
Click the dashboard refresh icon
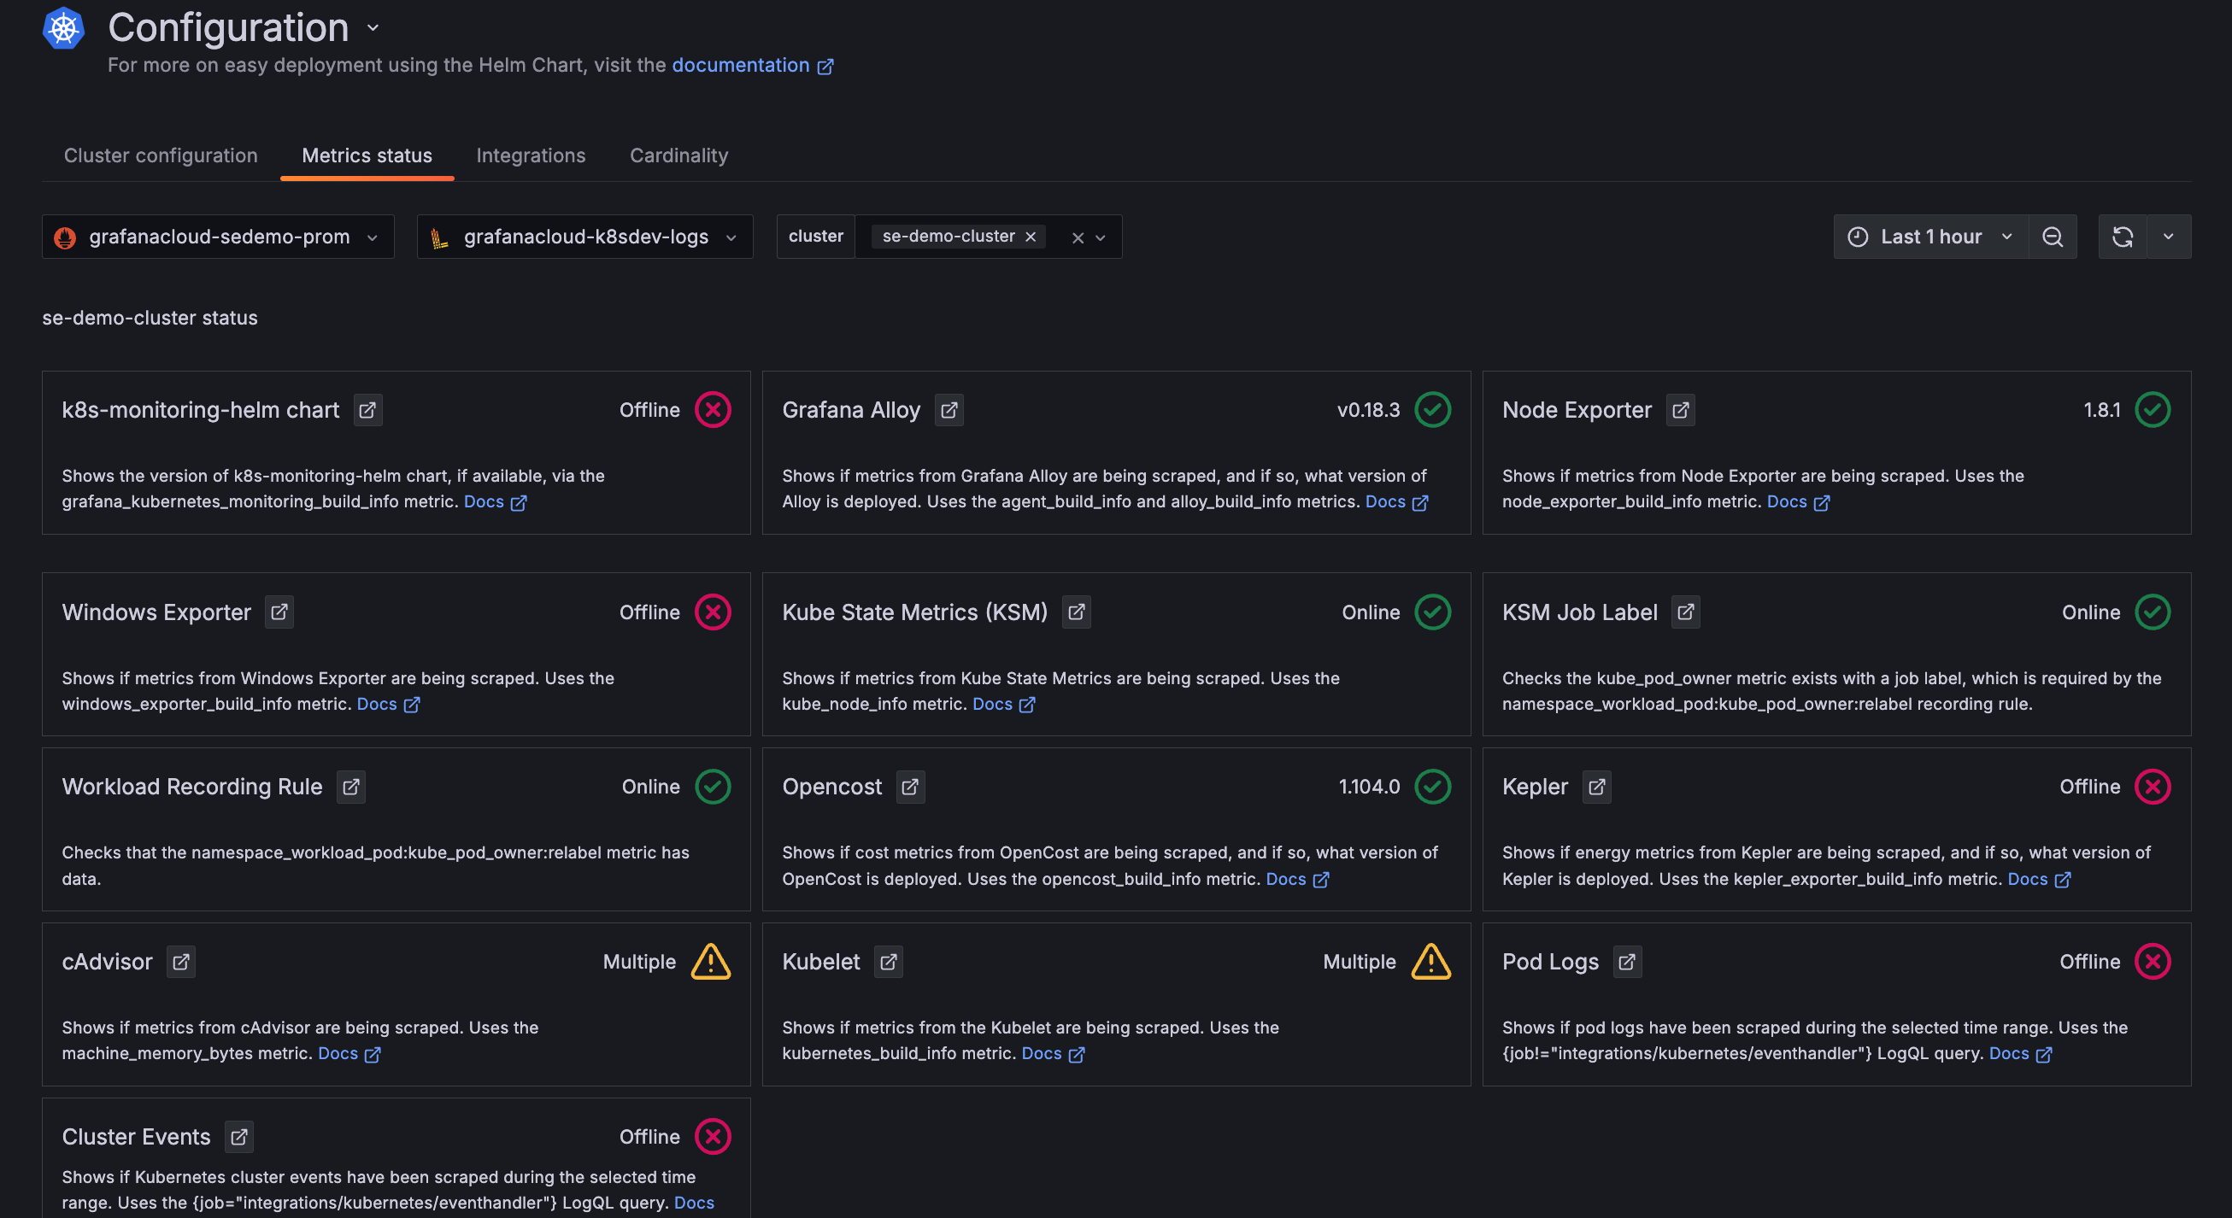tap(2122, 236)
